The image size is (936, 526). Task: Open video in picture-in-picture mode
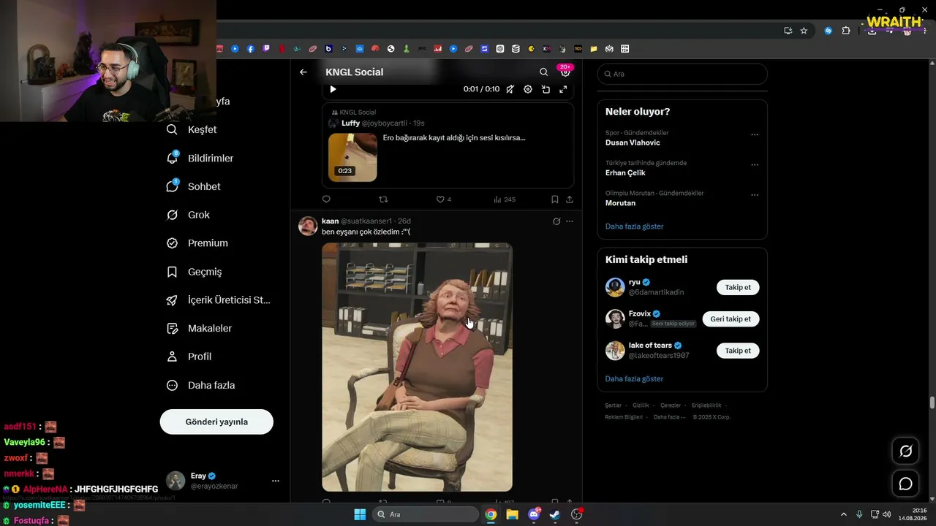(x=546, y=89)
